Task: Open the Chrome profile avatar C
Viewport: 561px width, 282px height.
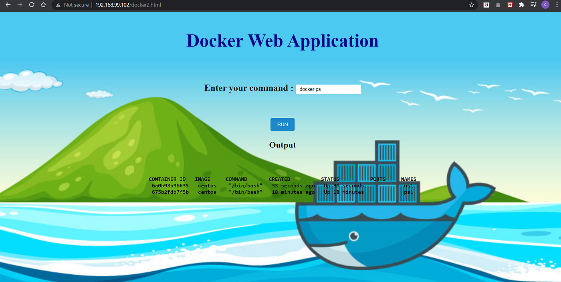Action: [545, 5]
